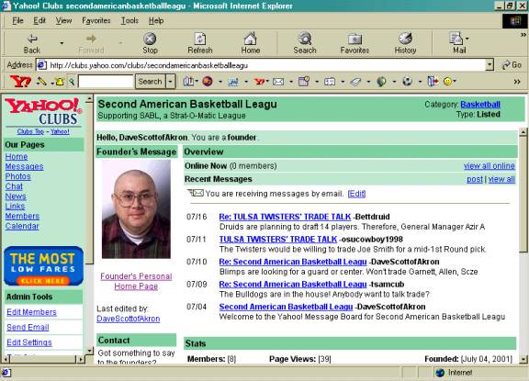This screenshot has height=381, width=529.
Task: Open the View menu
Action: [63, 20]
